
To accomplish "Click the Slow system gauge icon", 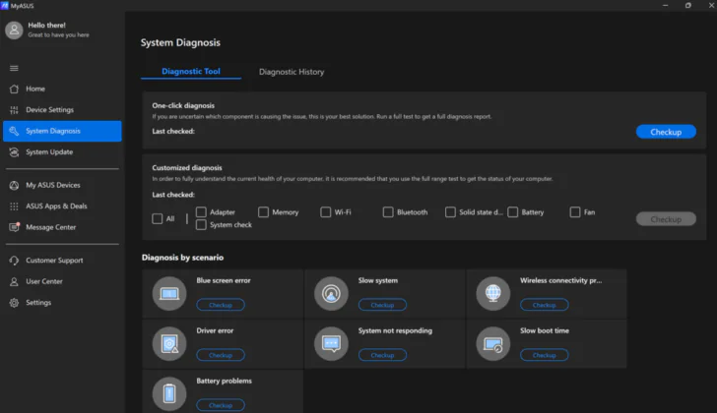I will [331, 293].
